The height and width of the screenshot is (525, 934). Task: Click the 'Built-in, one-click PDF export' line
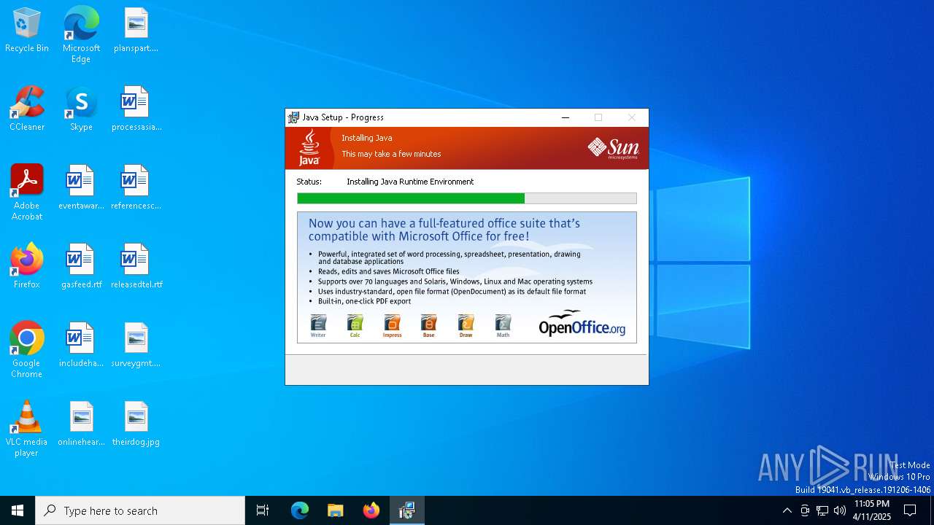[x=364, y=301]
